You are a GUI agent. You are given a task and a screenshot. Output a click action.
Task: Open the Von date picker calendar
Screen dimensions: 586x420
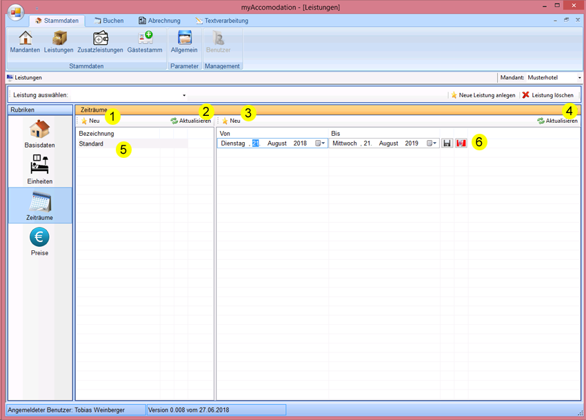tap(321, 143)
